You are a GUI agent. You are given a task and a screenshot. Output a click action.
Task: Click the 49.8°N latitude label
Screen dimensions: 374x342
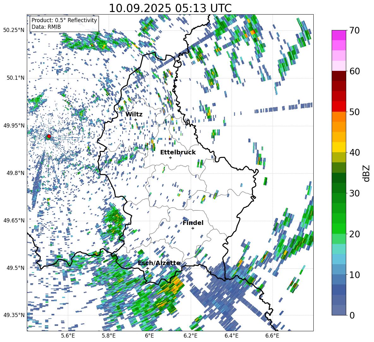click(x=15, y=173)
